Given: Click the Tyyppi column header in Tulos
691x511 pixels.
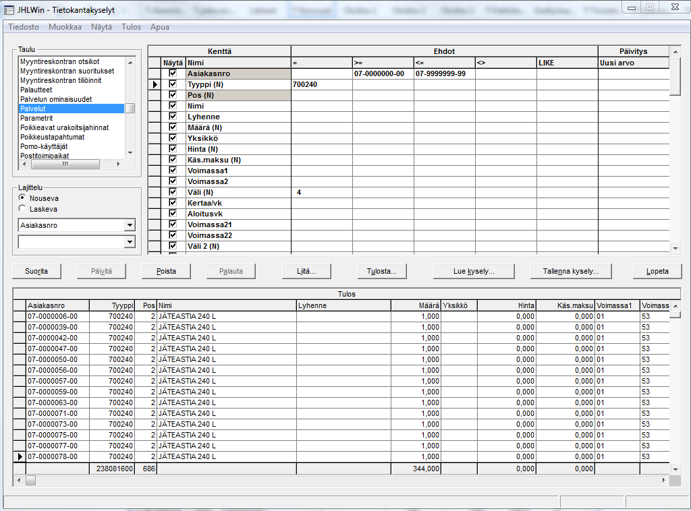Looking at the screenshot, I should click(x=112, y=305).
